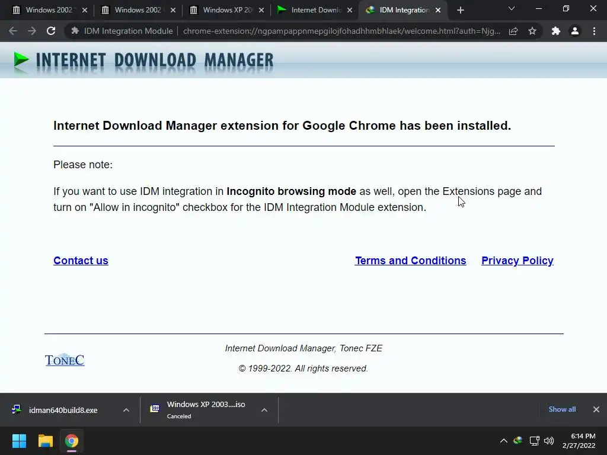Viewport: 607px width, 455px height.
Task: Close the IDM Integration tab
Action: (438, 11)
